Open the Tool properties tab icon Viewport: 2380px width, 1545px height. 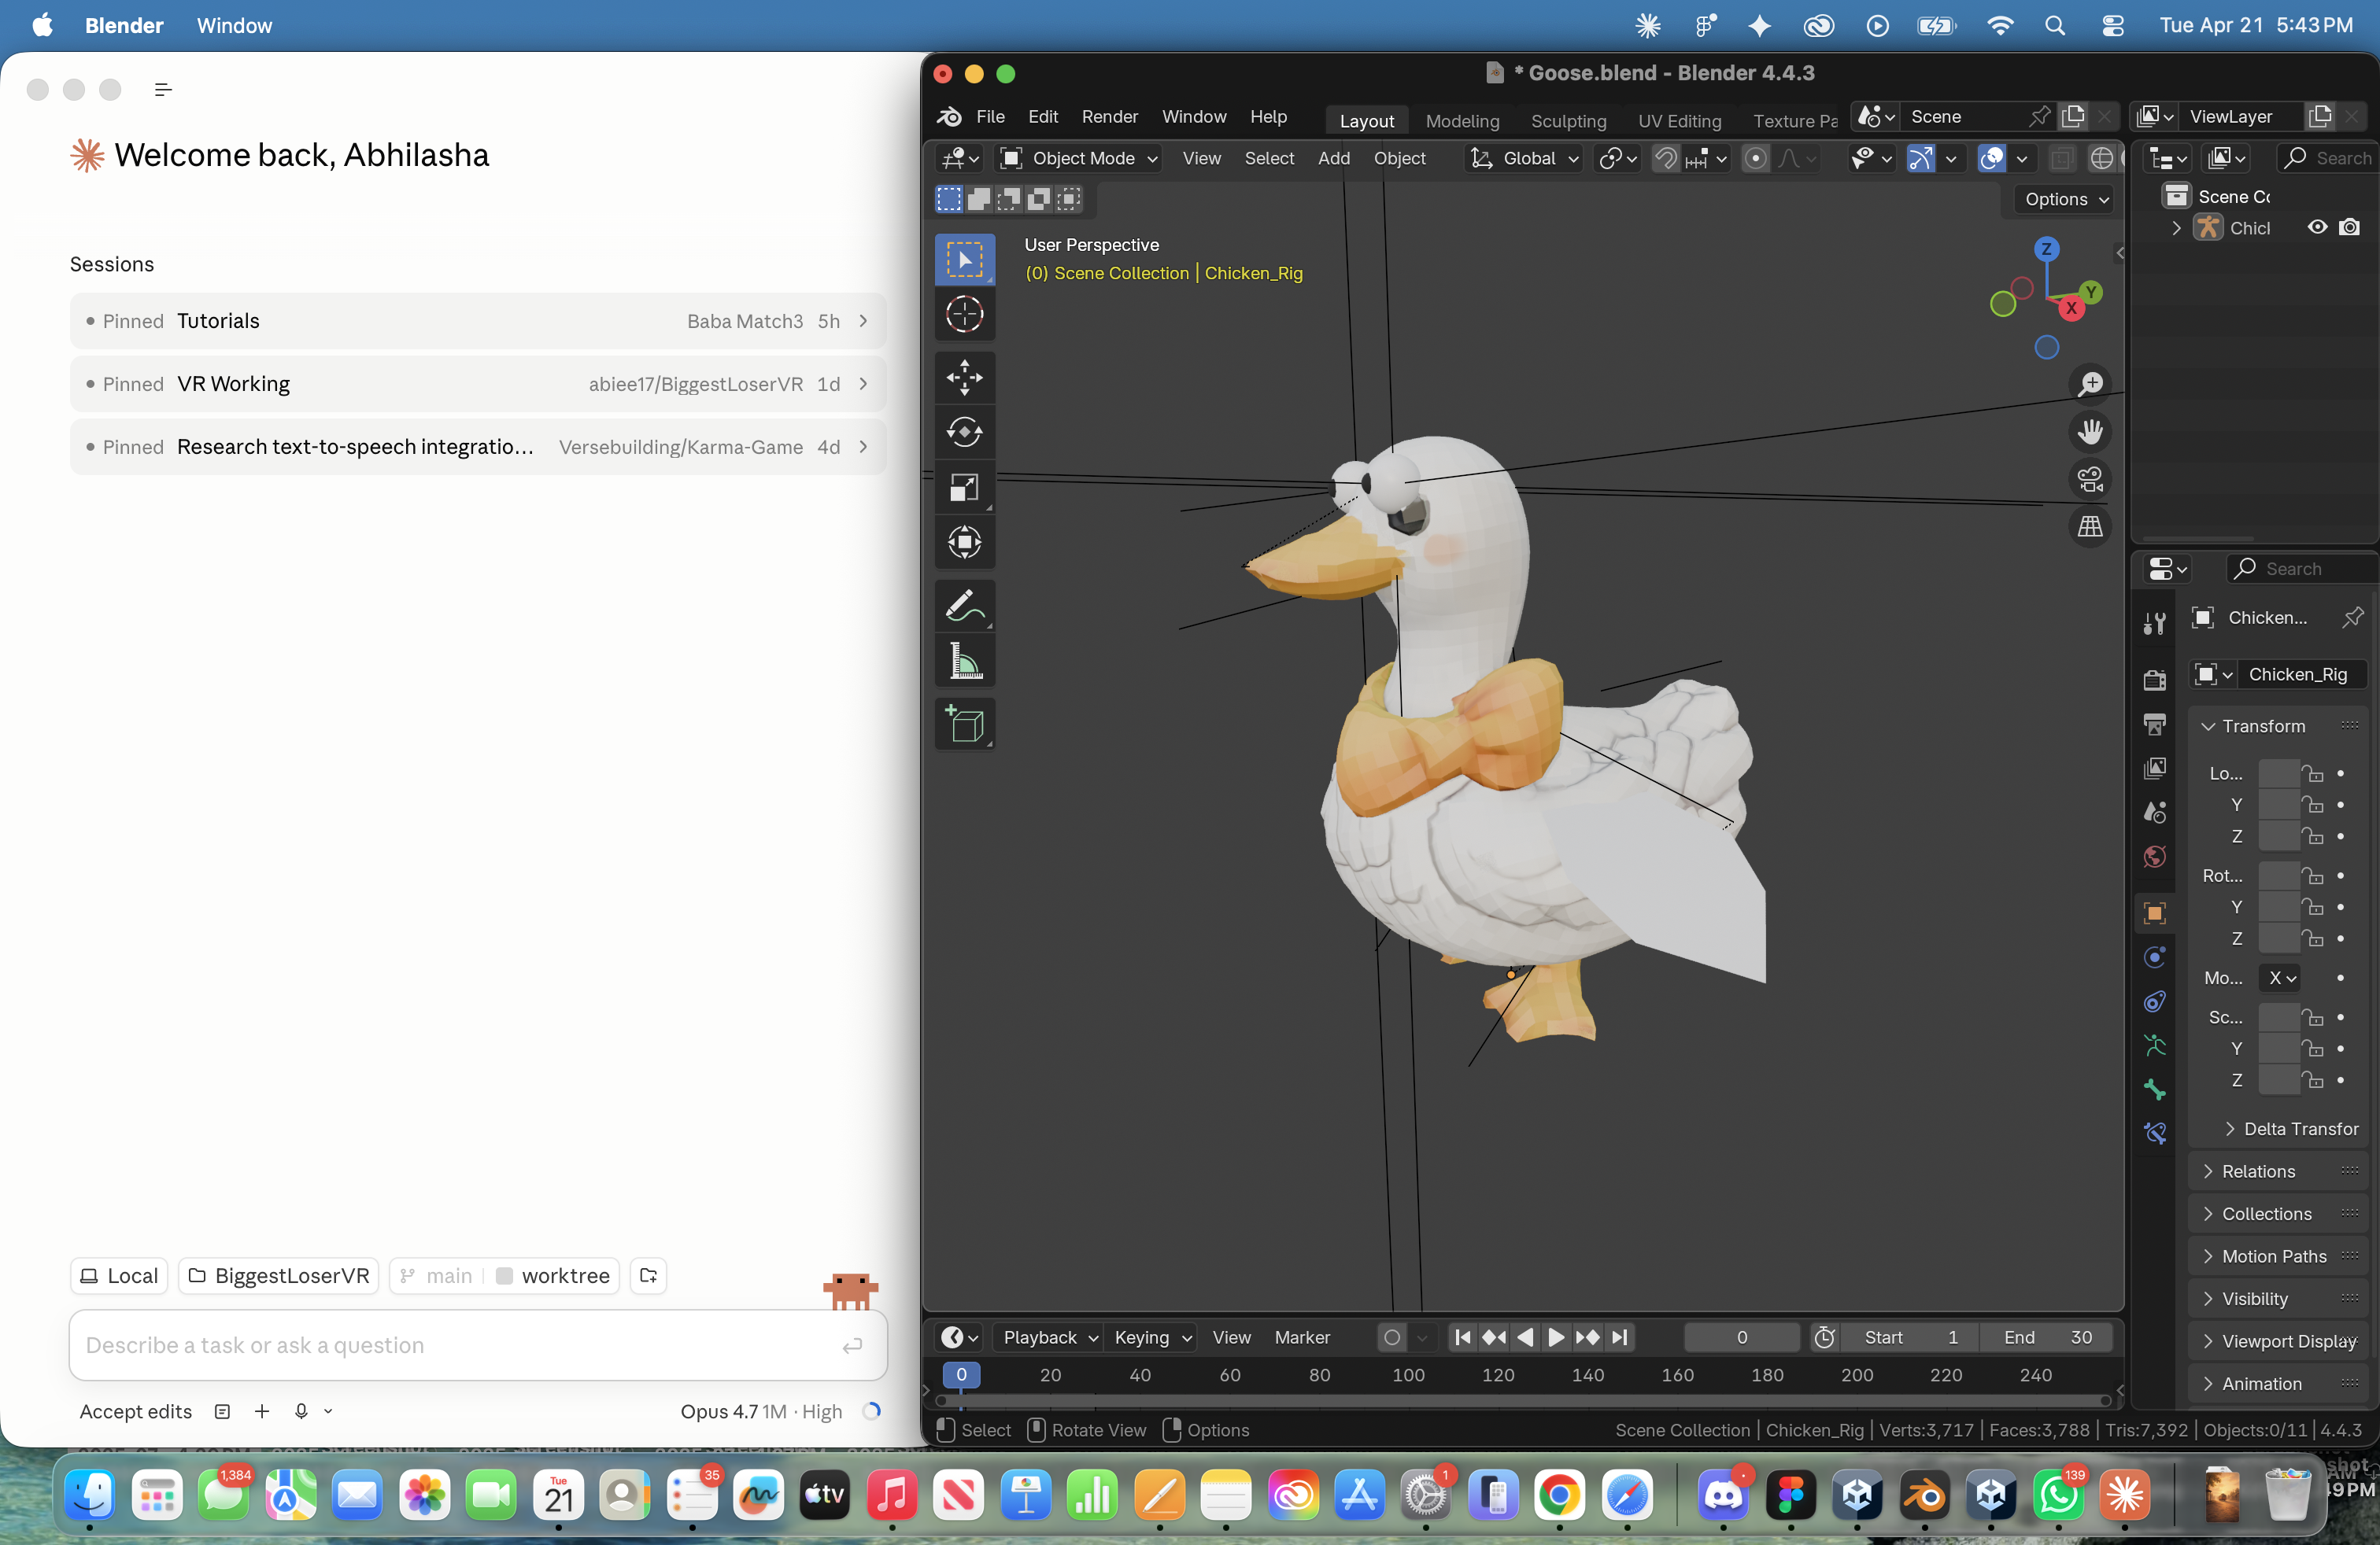[2155, 624]
